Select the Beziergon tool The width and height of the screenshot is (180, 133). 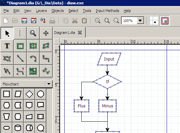[x=7, y=59]
